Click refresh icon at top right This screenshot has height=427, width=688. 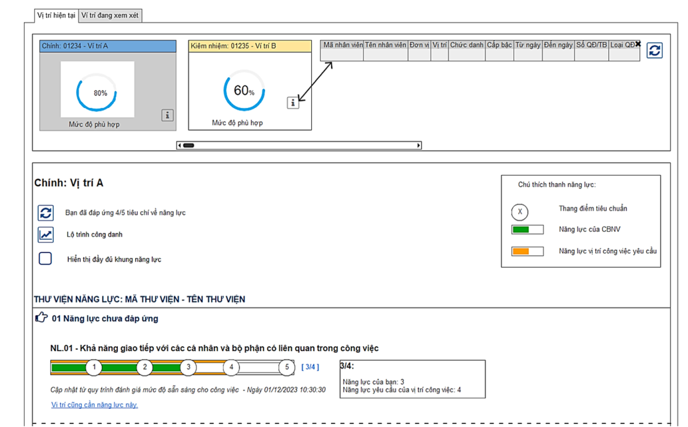click(655, 51)
